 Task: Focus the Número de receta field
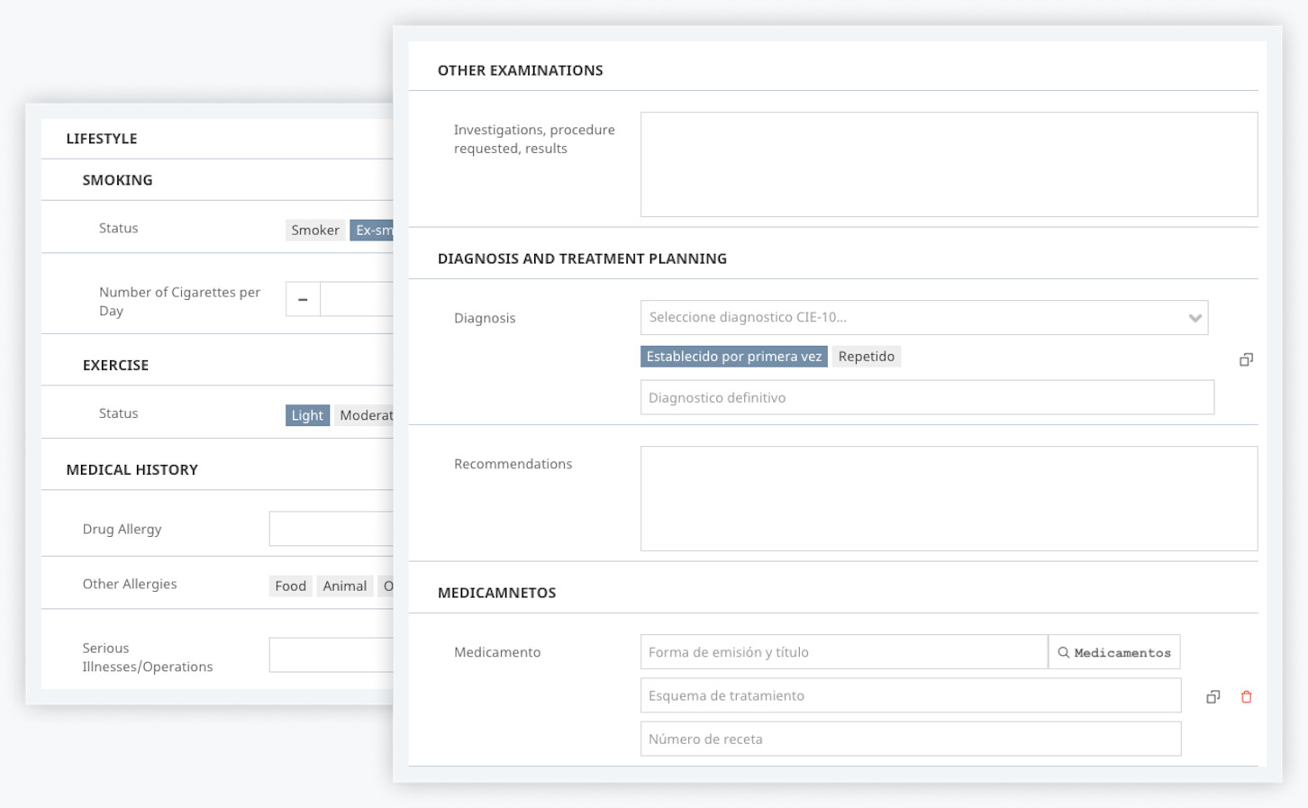[910, 739]
